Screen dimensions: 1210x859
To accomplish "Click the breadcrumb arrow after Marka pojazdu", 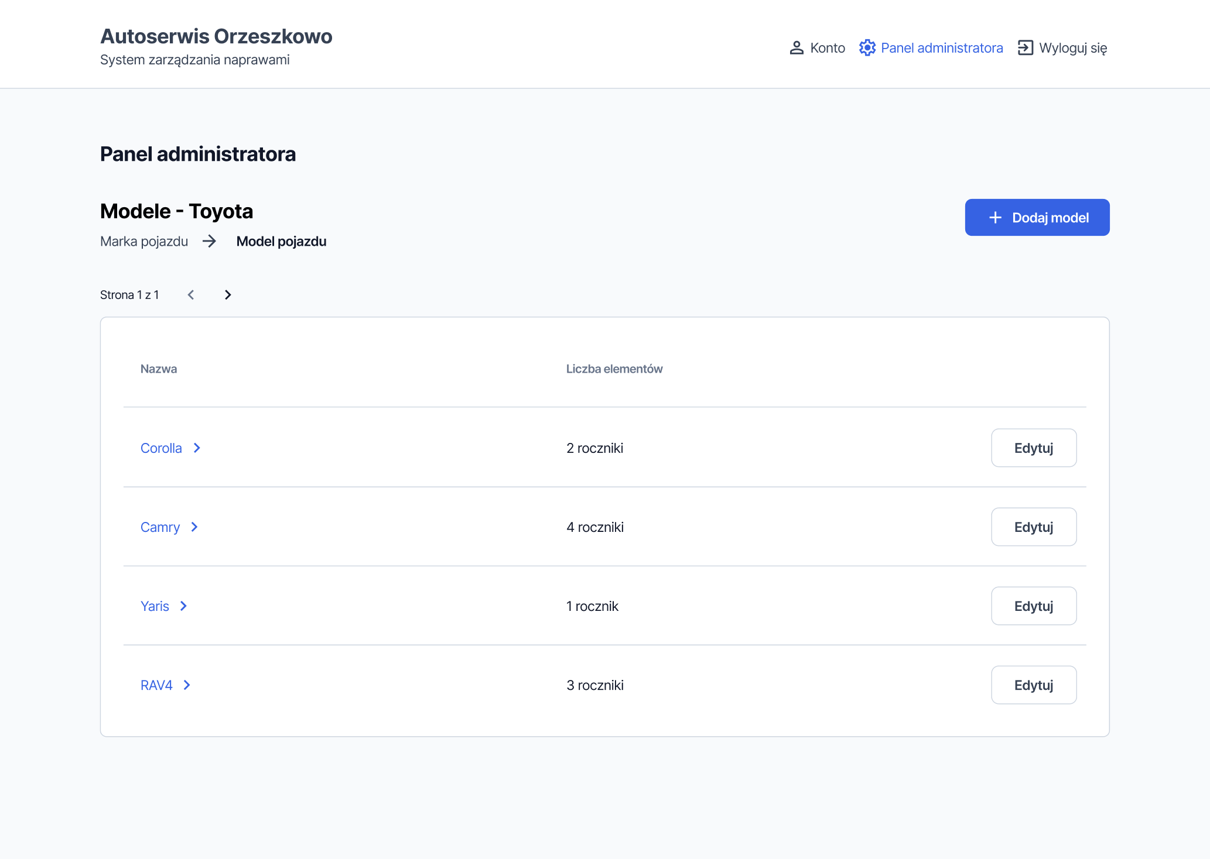I will (209, 241).
